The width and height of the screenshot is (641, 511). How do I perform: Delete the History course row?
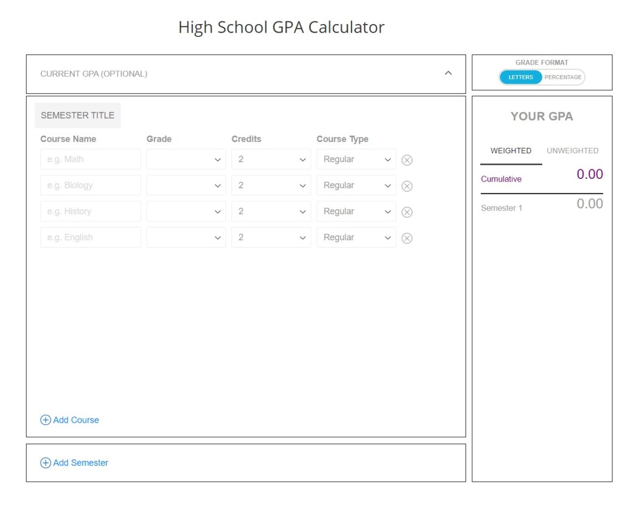407,212
